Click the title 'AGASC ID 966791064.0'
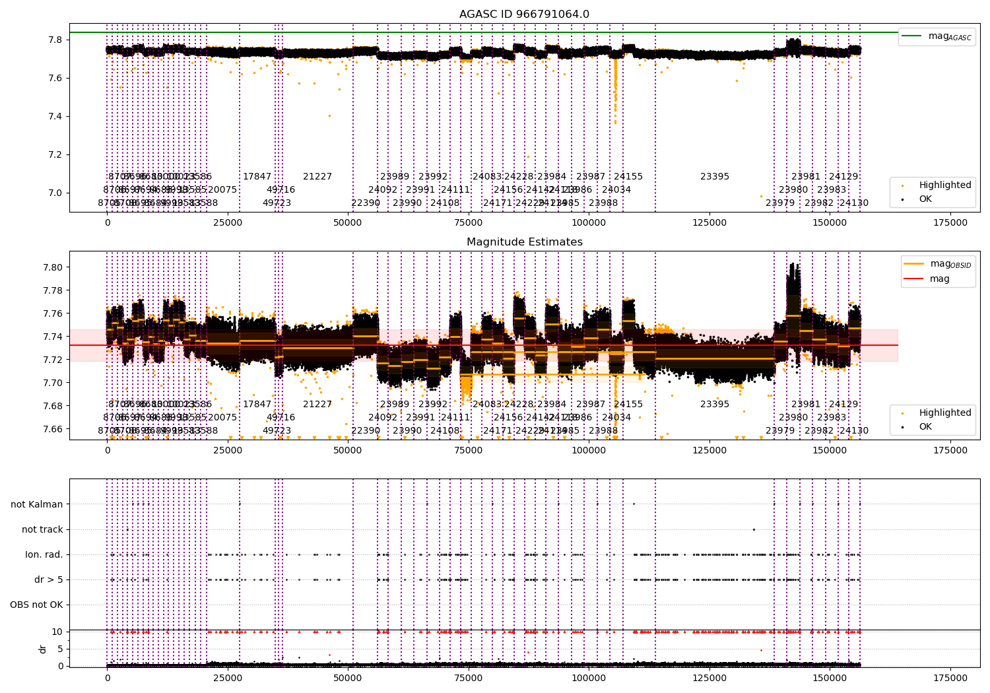Screen dimensions: 990x693 pos(524,15)
